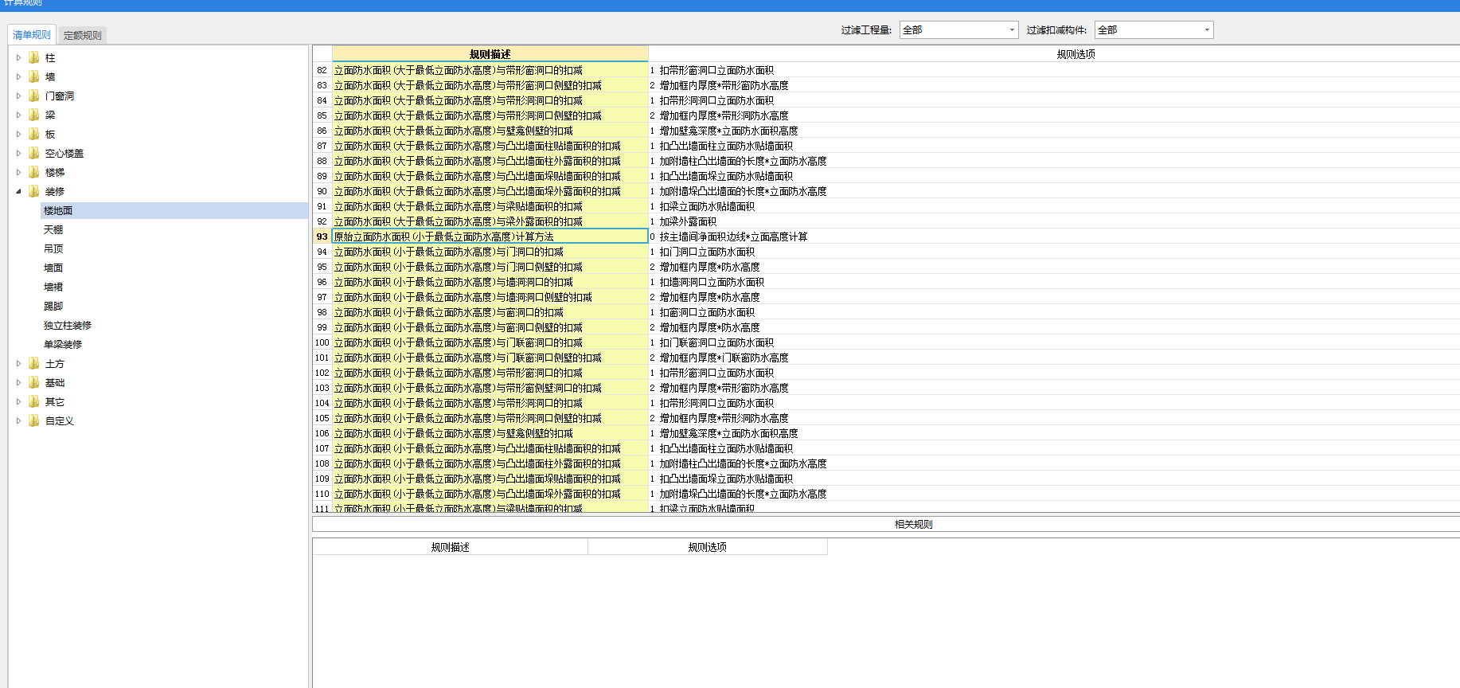
Task: Click the 梁 folder icon
Action: point(34,115)
